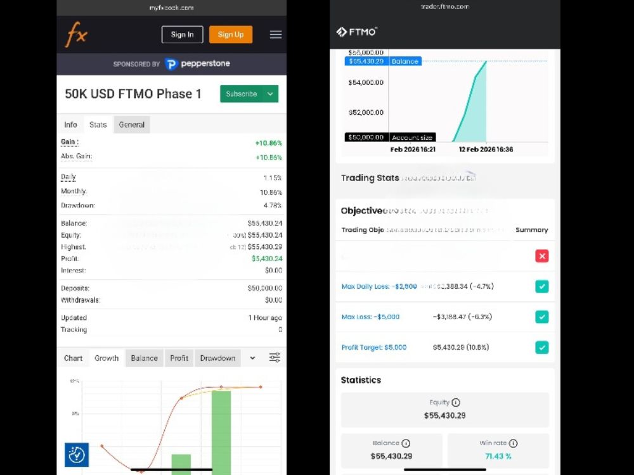Click the orange Sign Up button

(x=231, y=34)
